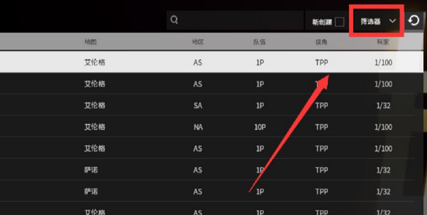
Task: Click the 1/32 player count in SA row
Action: [x=383, y=105]
